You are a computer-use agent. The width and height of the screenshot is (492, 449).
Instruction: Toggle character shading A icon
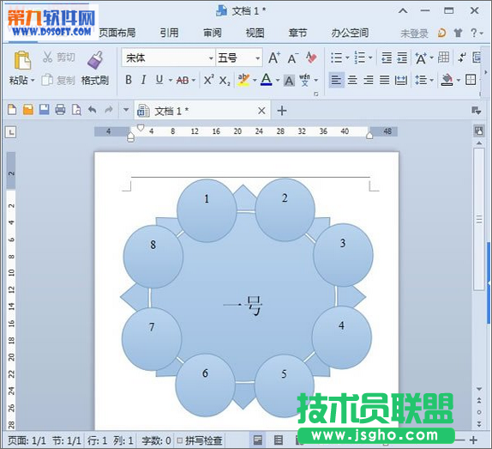(x=290, y=81)
